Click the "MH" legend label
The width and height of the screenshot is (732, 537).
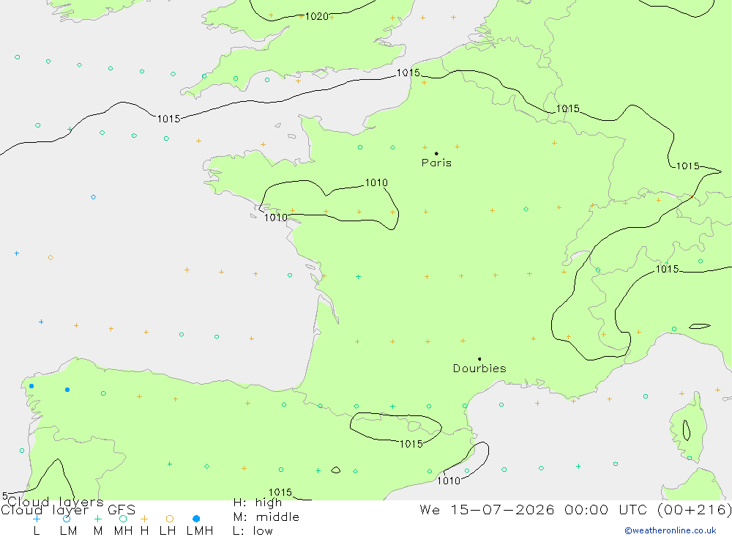tap(123, 531)
